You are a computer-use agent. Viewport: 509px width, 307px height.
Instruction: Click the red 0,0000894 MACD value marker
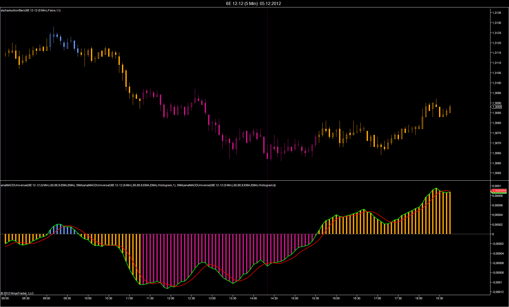[x=499, y=191]
